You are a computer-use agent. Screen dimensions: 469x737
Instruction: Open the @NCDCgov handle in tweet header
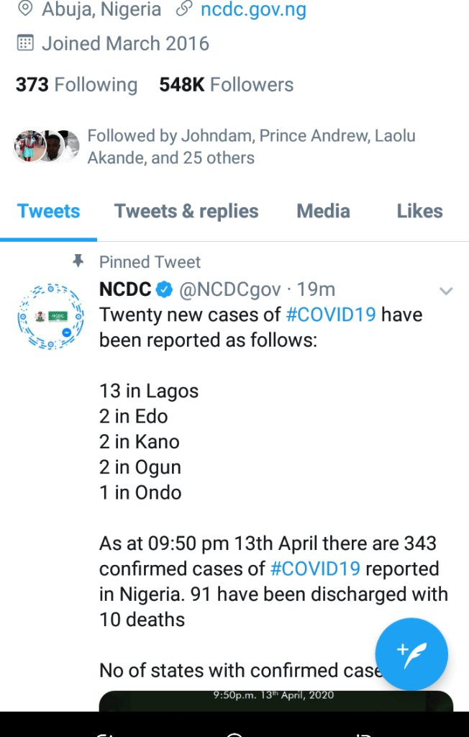229,289
